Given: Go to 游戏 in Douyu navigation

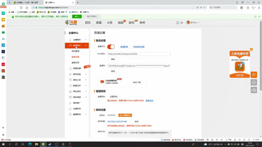Looking at the screenshot, I should point(132,23).
